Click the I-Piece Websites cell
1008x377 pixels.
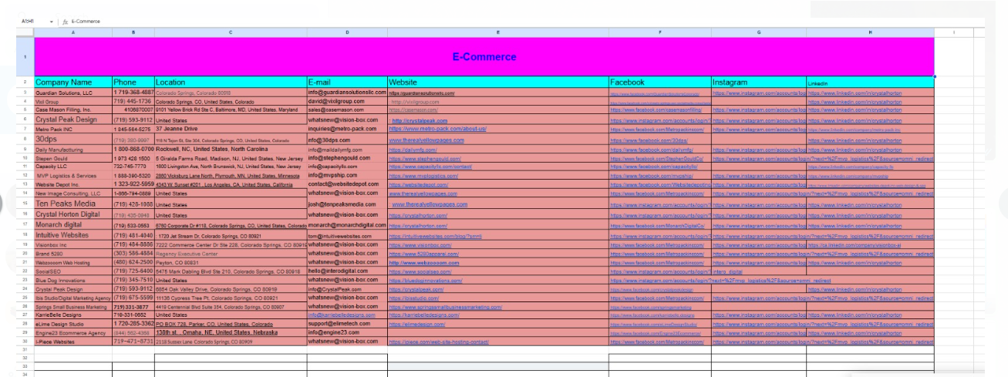pos(73,341)
